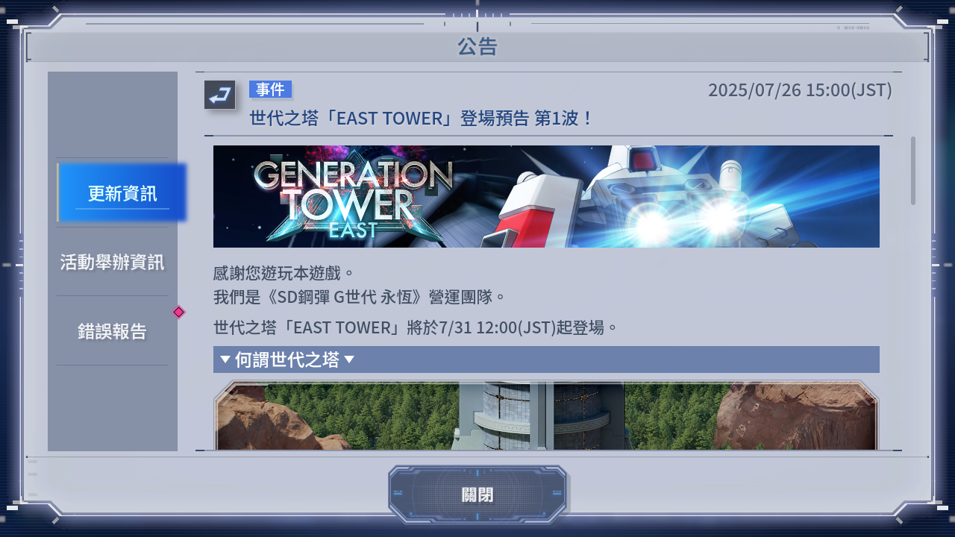The height and width of the screenshot is (537, 955).
Task: Click the announcement scrollbar thumb
Action: click(912, 170)
